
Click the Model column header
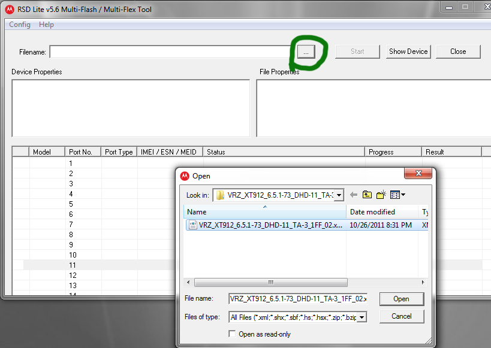tap(47, 152)
